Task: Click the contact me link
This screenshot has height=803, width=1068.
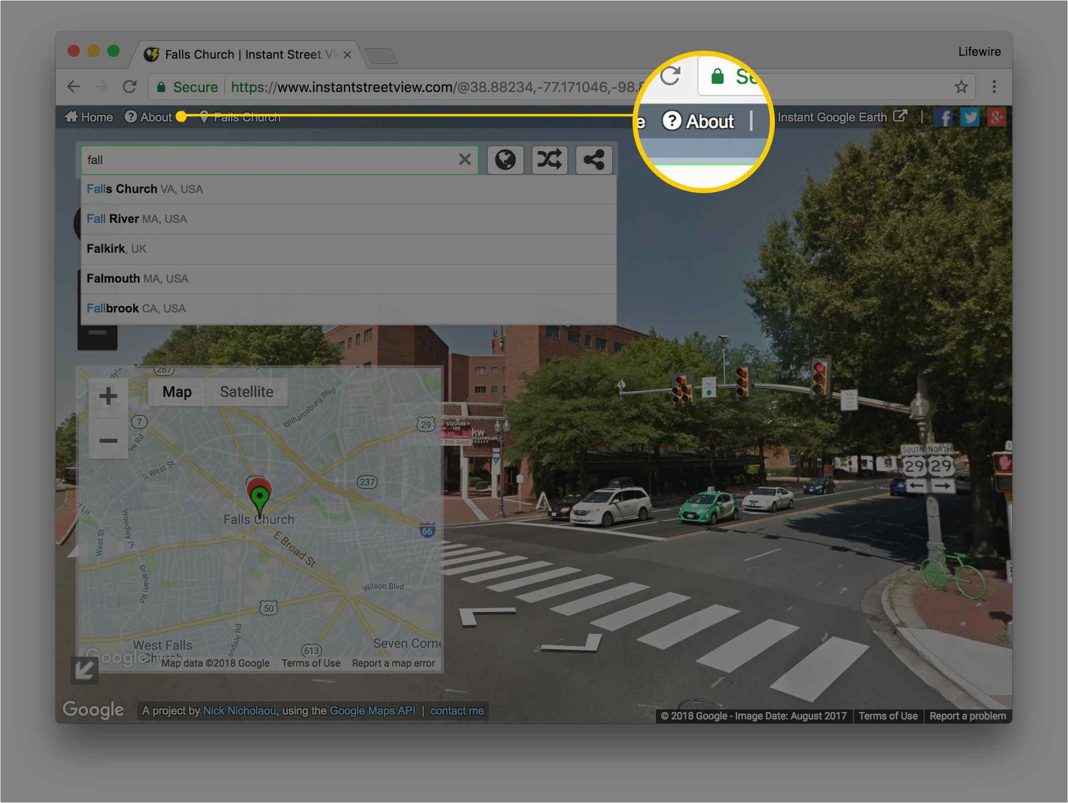Action: coord(457,711)
